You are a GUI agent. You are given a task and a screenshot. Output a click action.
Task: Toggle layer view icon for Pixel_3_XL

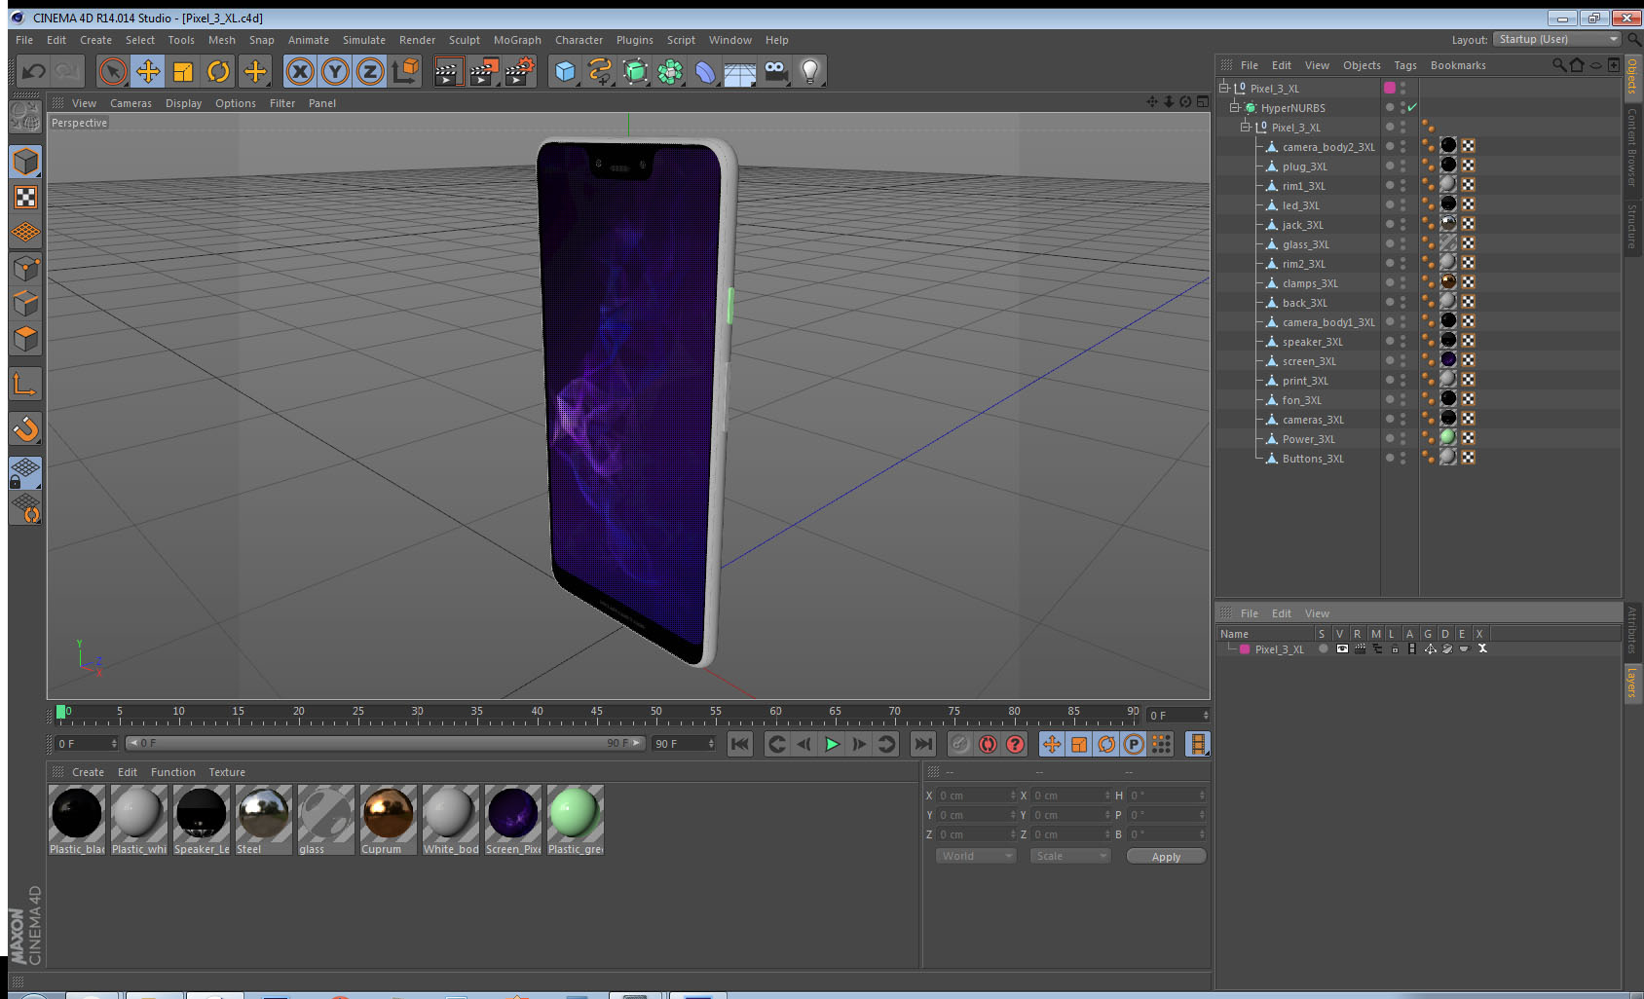coord(1342,648)
